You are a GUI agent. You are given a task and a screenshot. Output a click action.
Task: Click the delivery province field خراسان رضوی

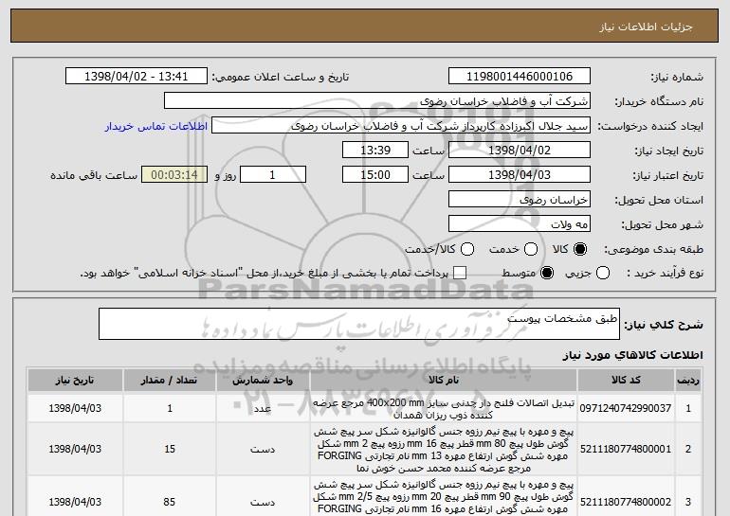click(x=520, y=200)
